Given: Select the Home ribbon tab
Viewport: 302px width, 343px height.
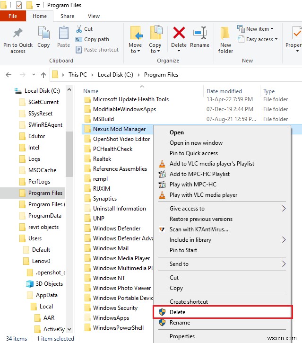Looking at the screenshot, I should (x=40, y=16).
